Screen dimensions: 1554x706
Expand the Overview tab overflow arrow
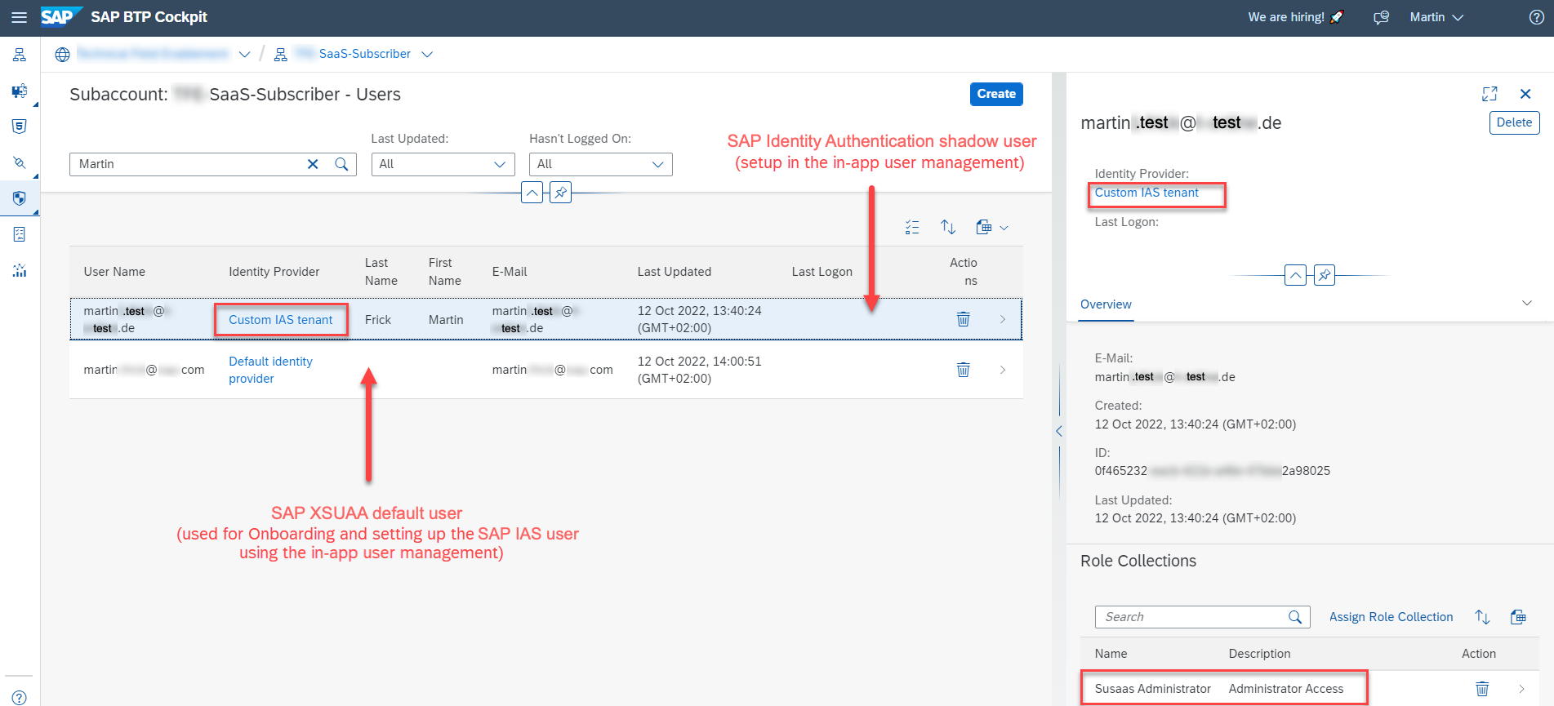click(1527, 303)
